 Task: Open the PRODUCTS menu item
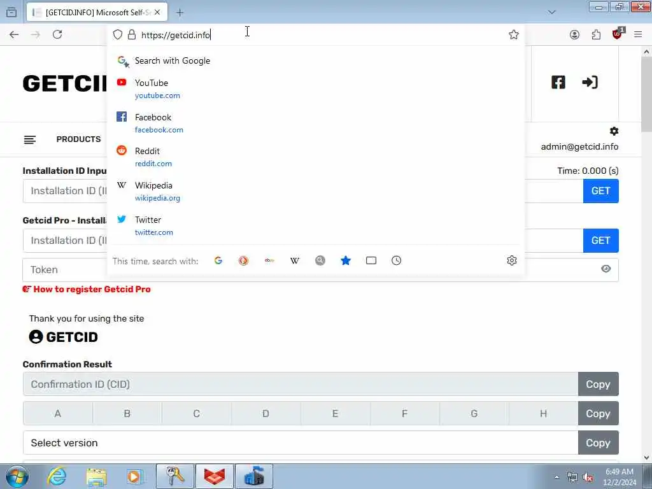[x=78, y=139]
